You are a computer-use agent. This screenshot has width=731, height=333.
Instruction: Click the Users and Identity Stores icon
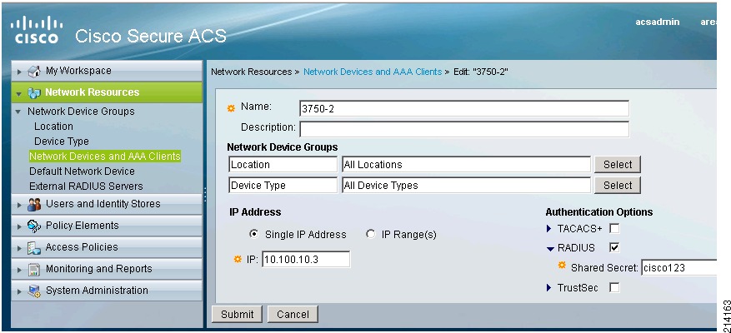point(34,205)
